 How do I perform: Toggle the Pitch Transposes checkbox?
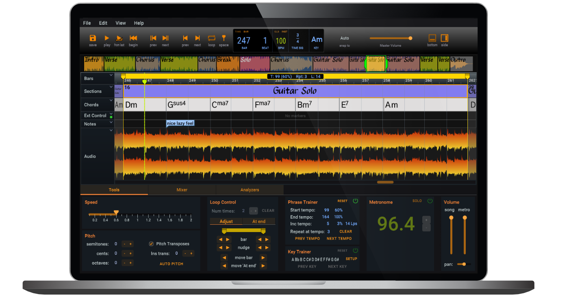point(151,244)
